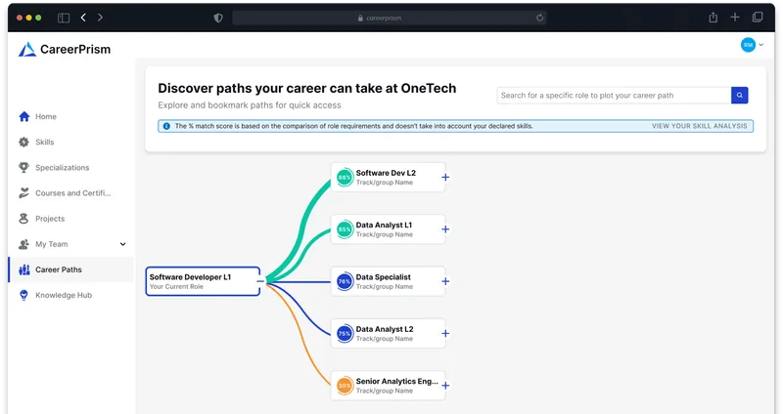Click the 76% match score circle
This screenshot has width=783, height=414.
coord(345,281)
